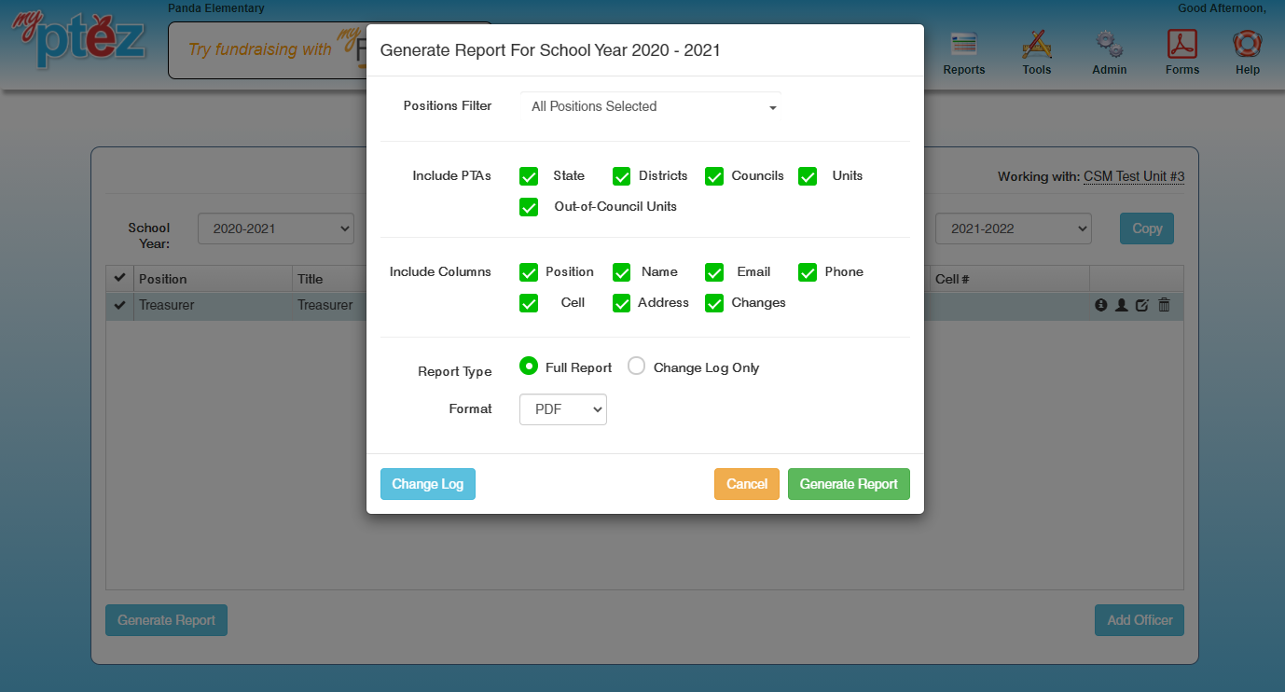Image resolution: width=1285 pixels, height=692 pixels.
Task: Click the Help lifebuoy icon
Action: 1247,45
